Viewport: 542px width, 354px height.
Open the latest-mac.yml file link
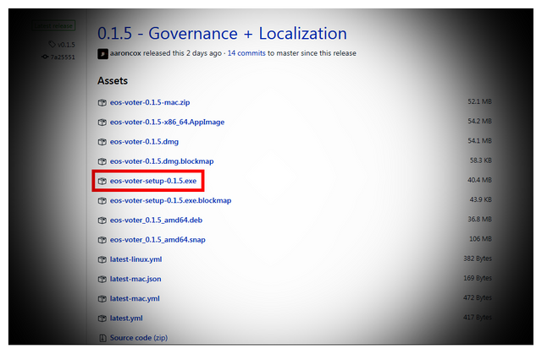point(135,299)
